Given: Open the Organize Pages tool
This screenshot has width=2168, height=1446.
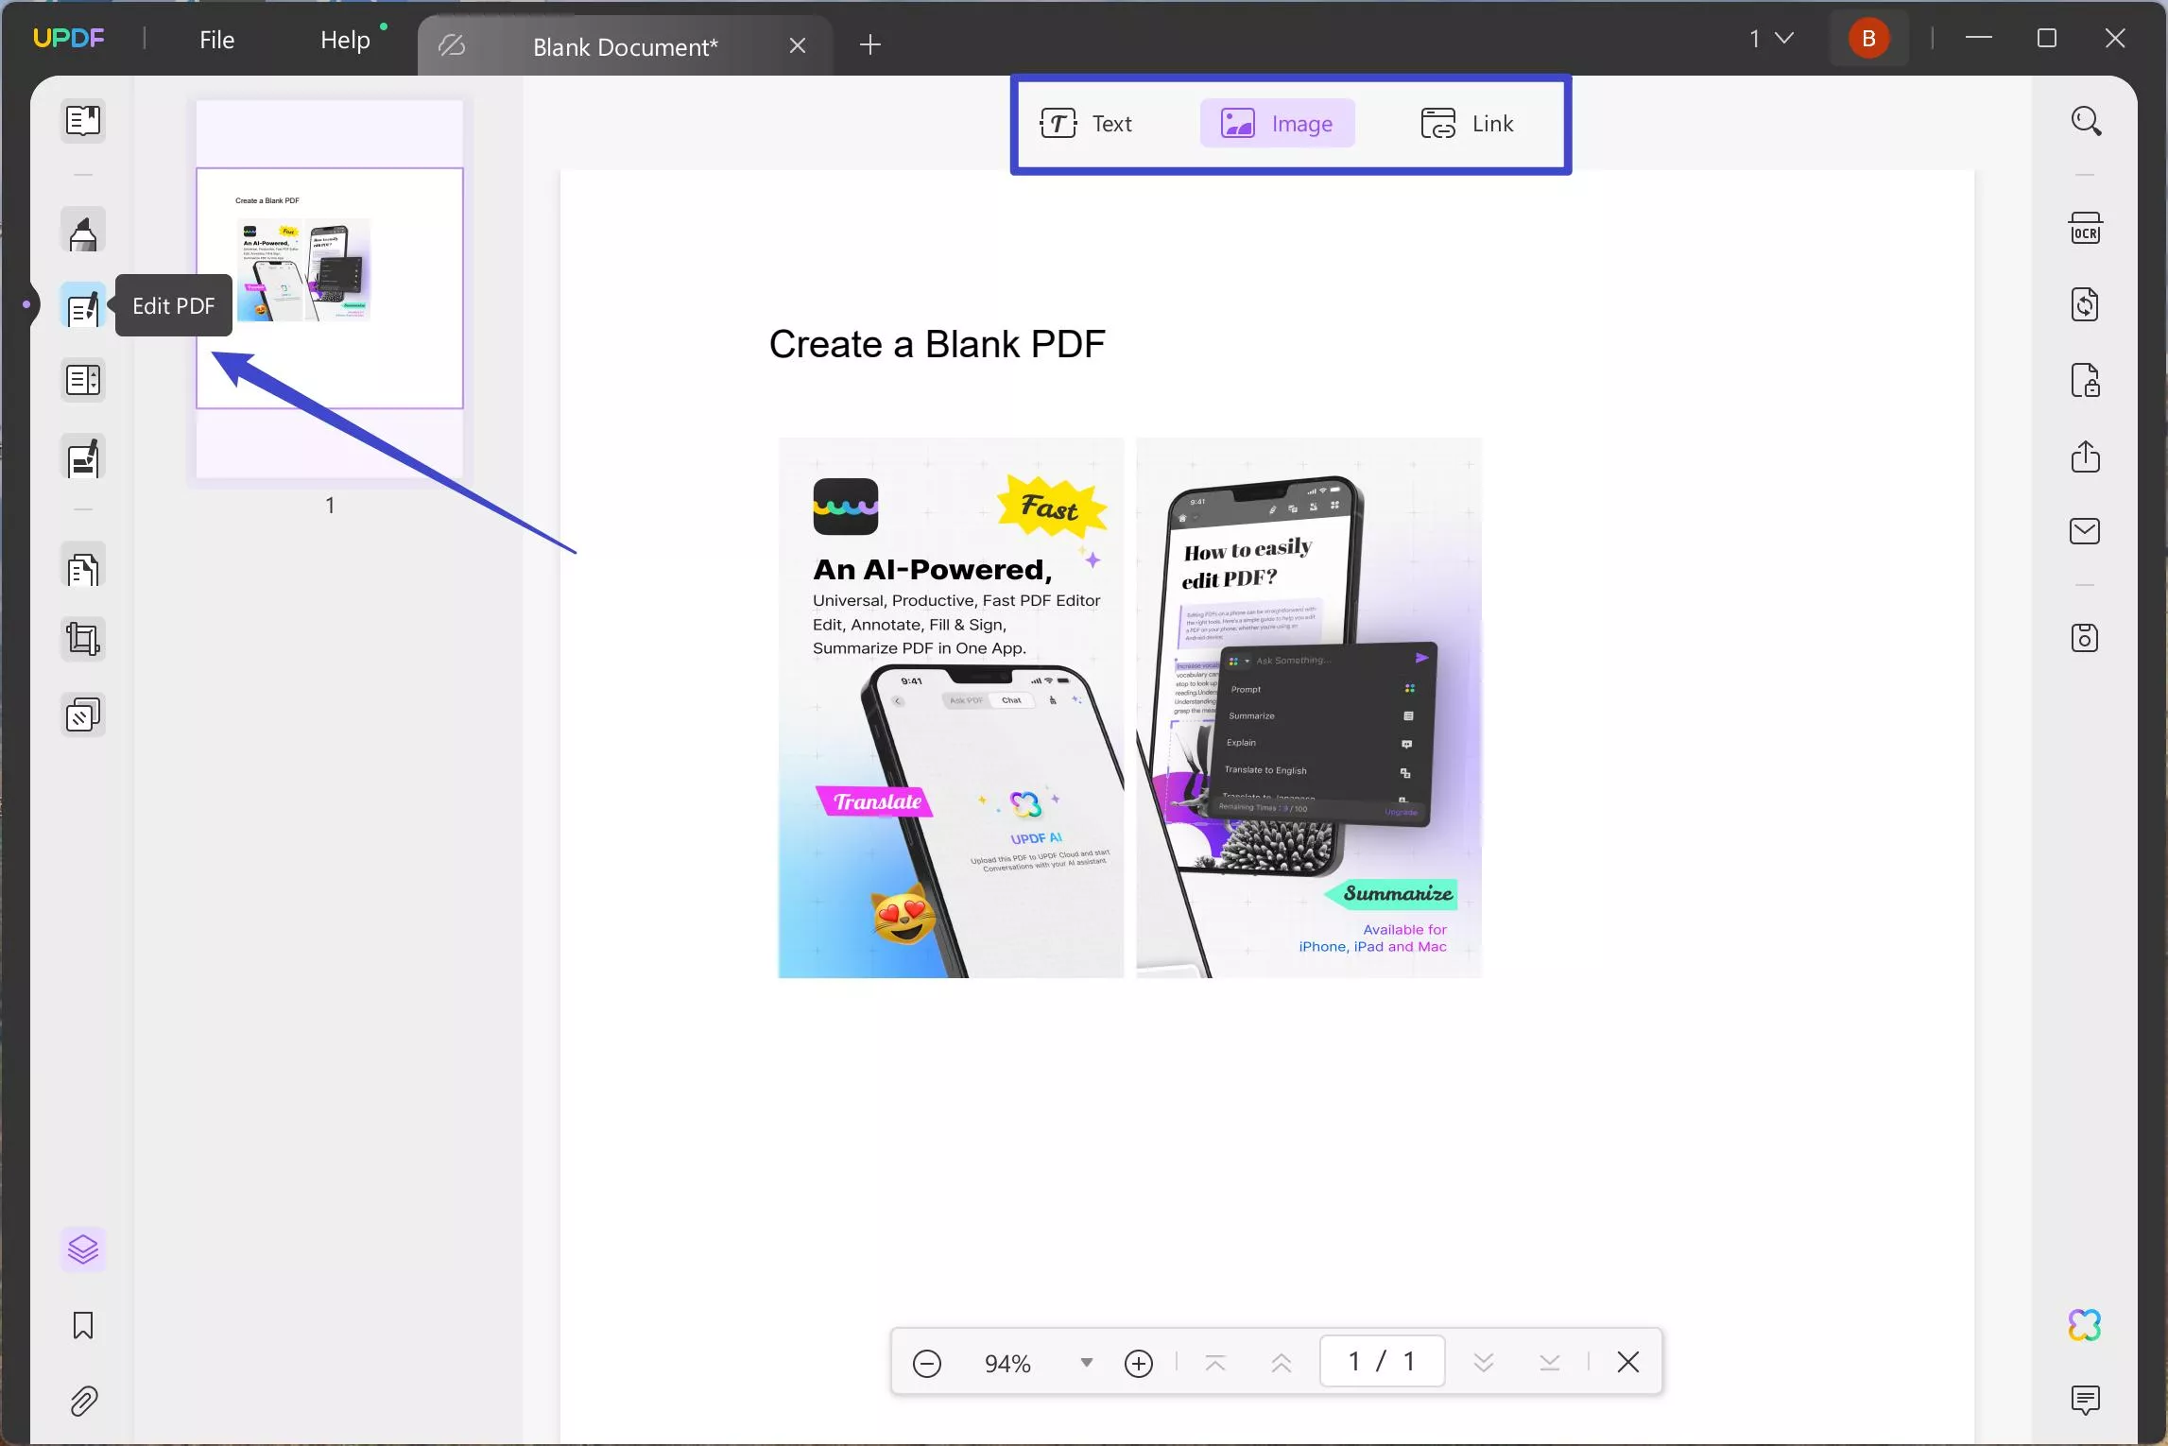Looking at the screenshot, I should (83, 570).
